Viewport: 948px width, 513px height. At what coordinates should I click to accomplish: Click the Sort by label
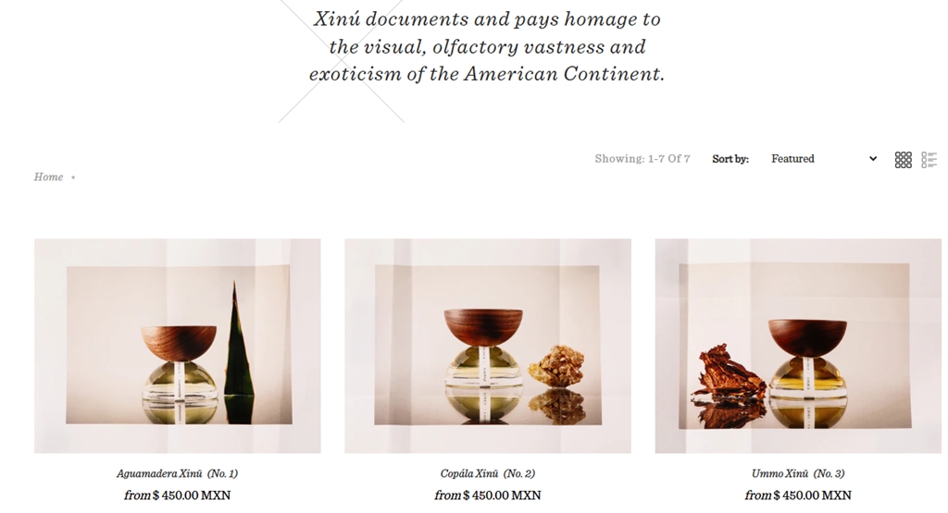pos(730,159)
